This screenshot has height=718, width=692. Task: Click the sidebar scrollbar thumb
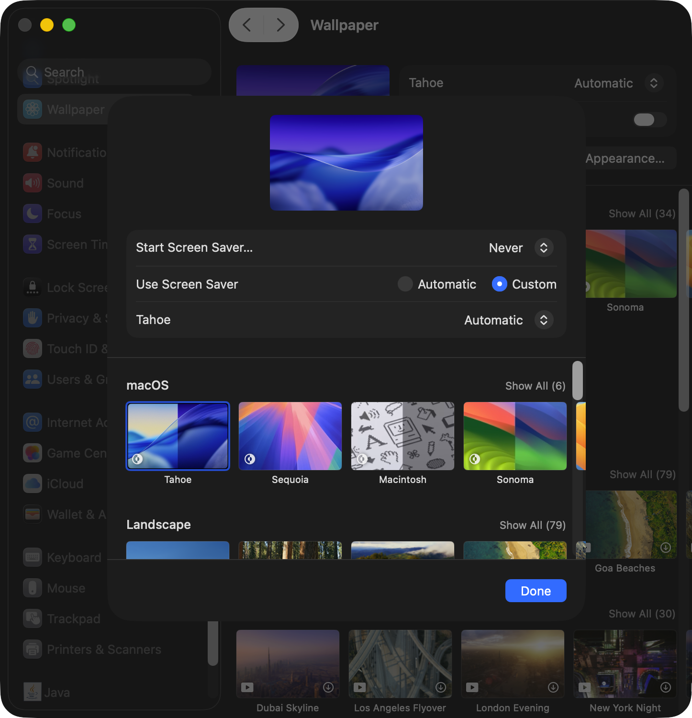pyautogui.click(x=213, y=643)
